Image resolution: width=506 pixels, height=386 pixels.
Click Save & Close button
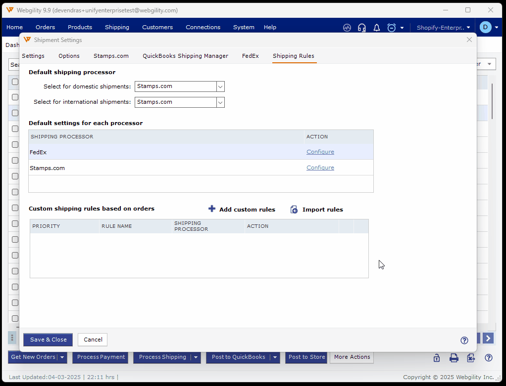coord(48,340)
